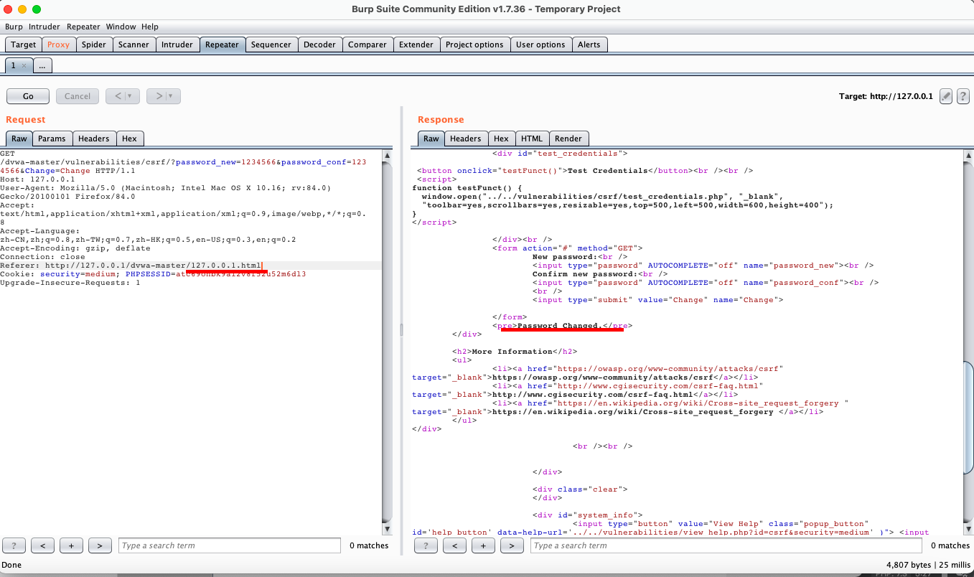The width and height of the screenshot is (974, 577).
Task: Click the Host: 127.0.0.1 request line
Action: click(37, 179)
